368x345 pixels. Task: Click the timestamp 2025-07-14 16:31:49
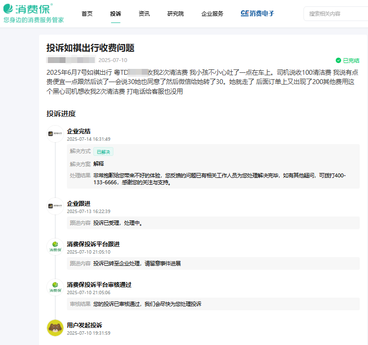click(x=88, y=139)
